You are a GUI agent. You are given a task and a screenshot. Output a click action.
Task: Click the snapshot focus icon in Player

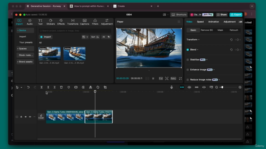[167, 78]
